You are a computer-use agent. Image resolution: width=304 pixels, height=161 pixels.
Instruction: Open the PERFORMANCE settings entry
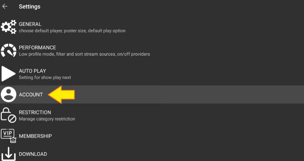pyautogui.click(x=37, y=48)
